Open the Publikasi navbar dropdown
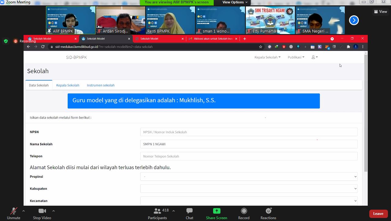Viewport: 391px width, 221px height. [296, 57]
